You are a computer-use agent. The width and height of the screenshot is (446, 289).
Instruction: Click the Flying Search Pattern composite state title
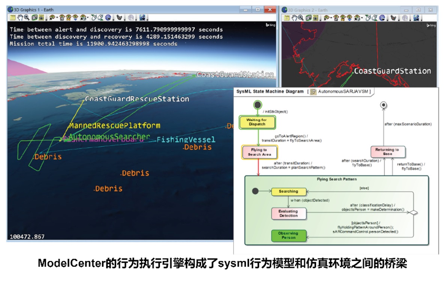click(x=337, y=179)
